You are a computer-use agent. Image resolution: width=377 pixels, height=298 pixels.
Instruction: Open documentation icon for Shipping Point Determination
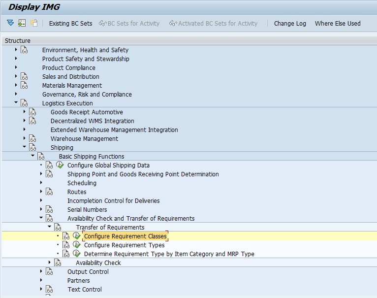[x=49, y=174]
